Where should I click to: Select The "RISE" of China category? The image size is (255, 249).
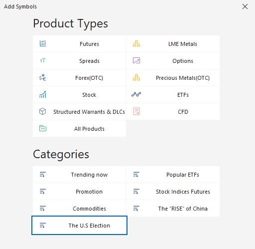tap(173, 209)
